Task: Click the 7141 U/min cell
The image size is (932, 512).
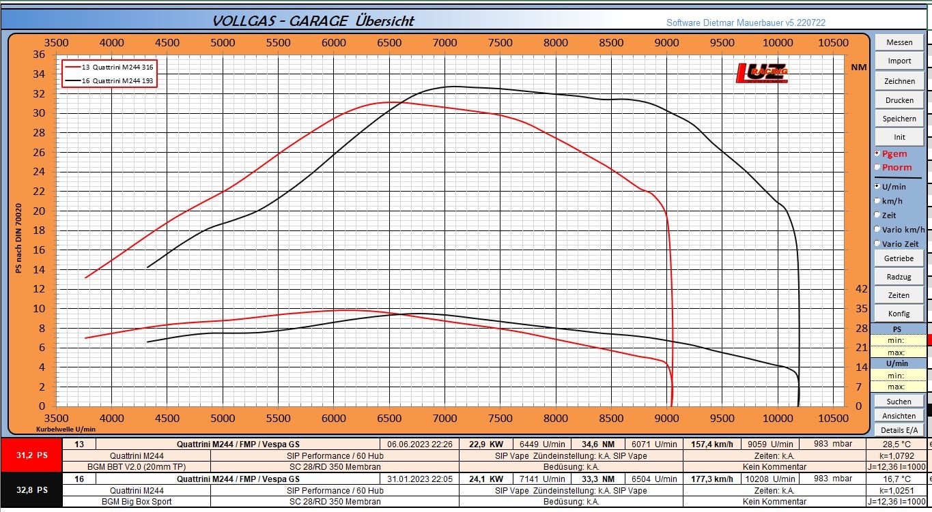Action: pyautogui.click(x=541, y=479)
